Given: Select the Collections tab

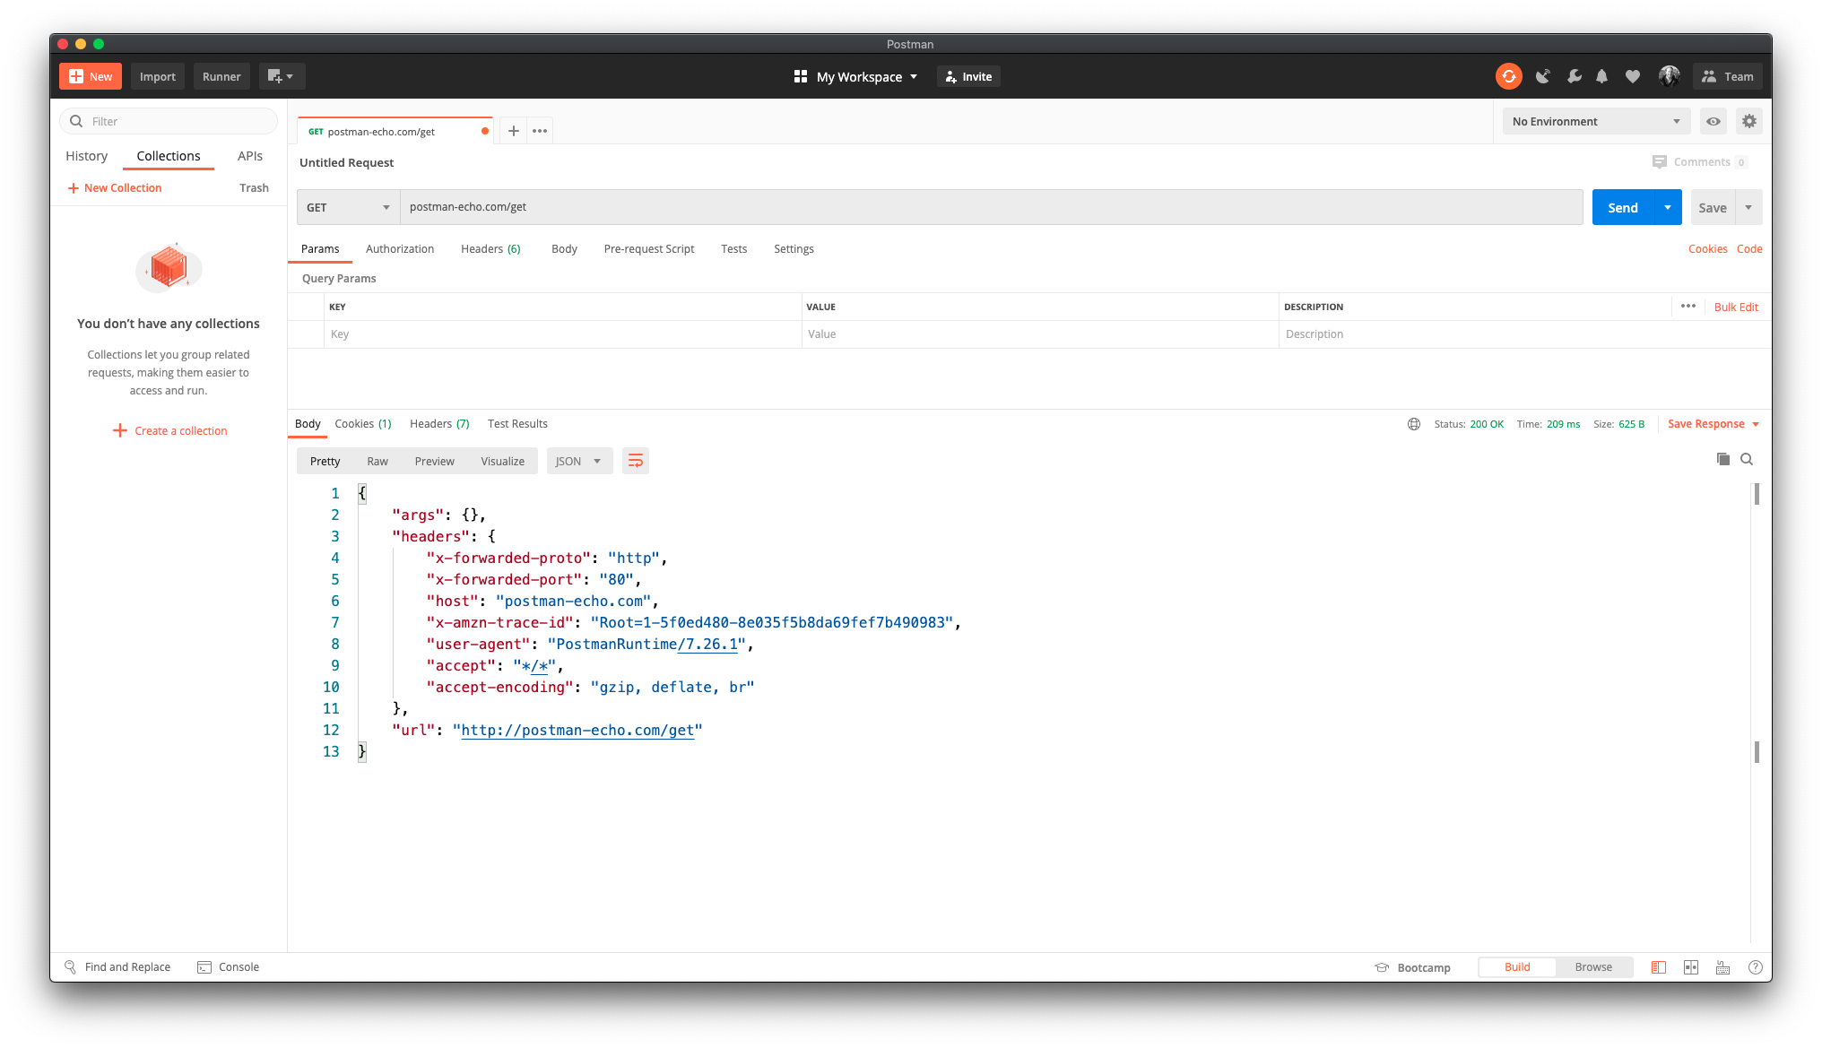Looking at the screenshot, I should pos(169,156).
